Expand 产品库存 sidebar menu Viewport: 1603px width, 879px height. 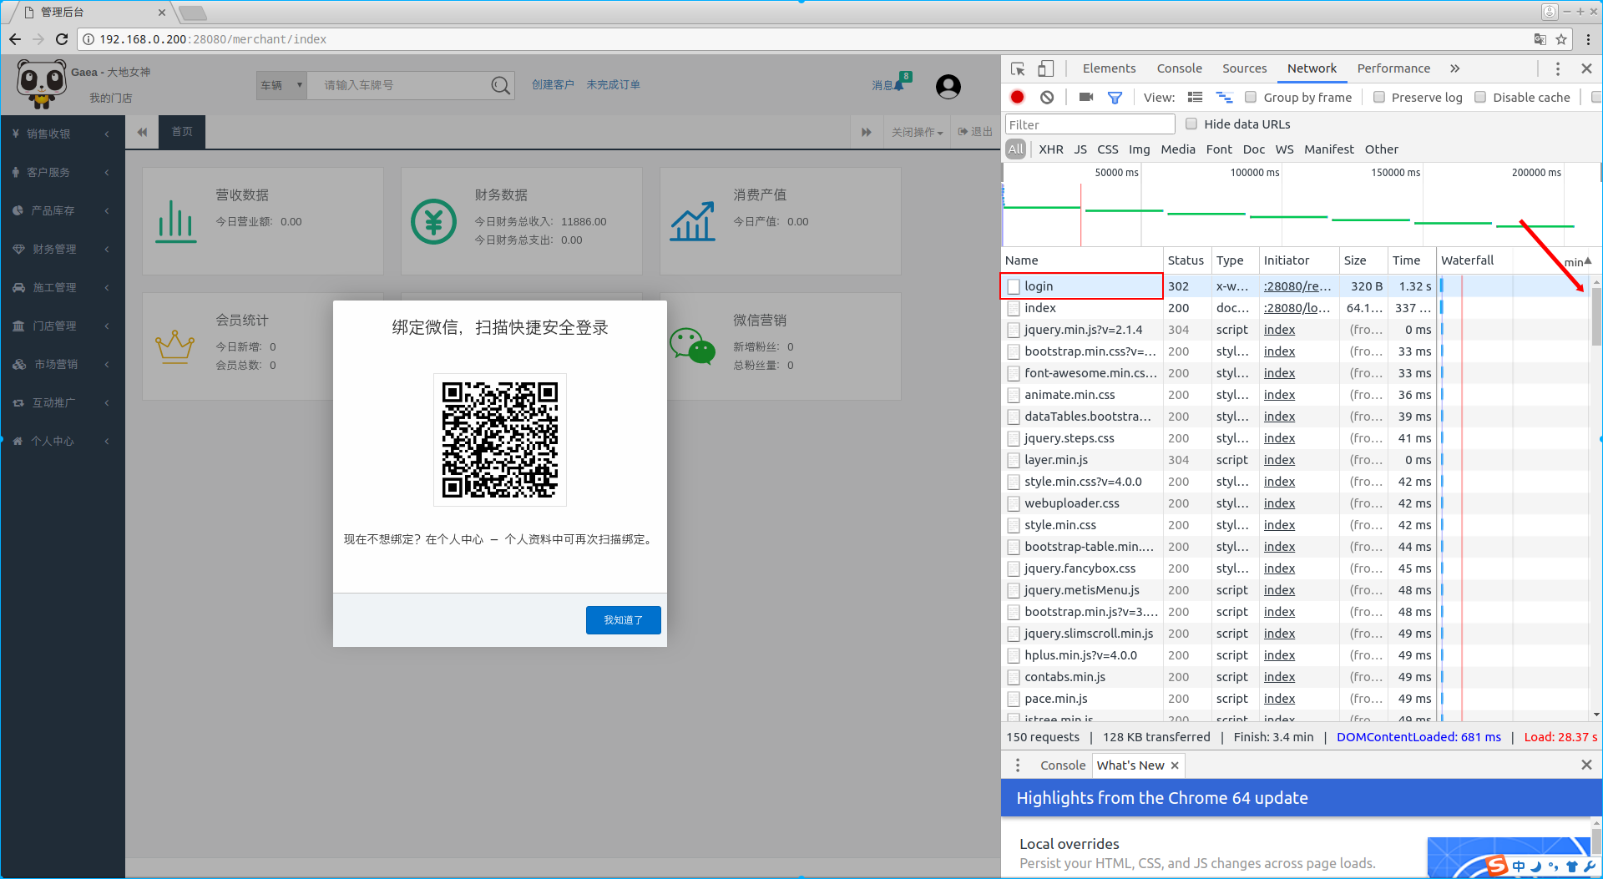(63, 210)
